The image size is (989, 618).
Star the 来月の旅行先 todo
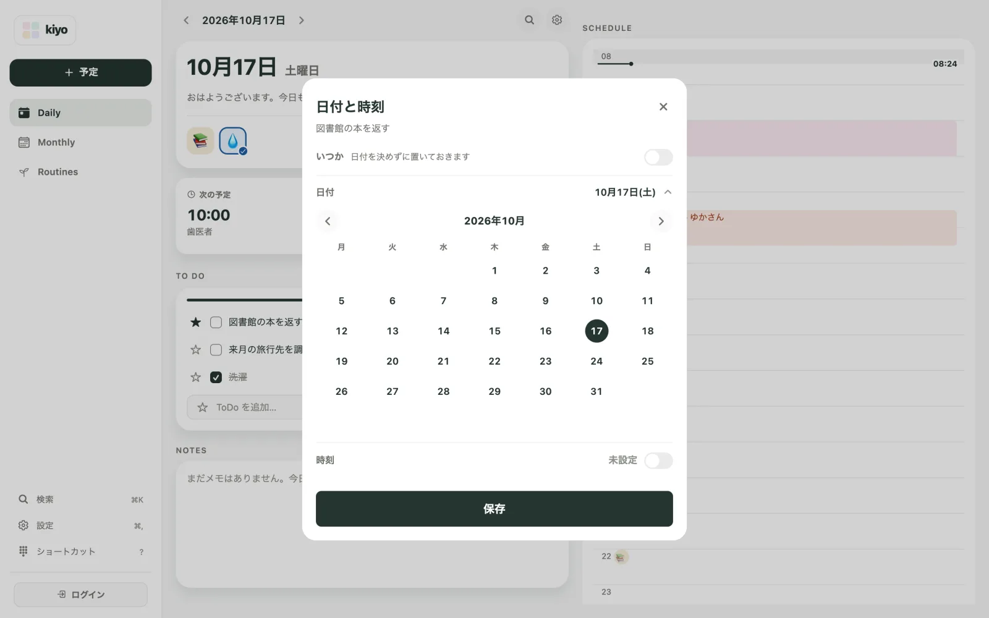196,350
